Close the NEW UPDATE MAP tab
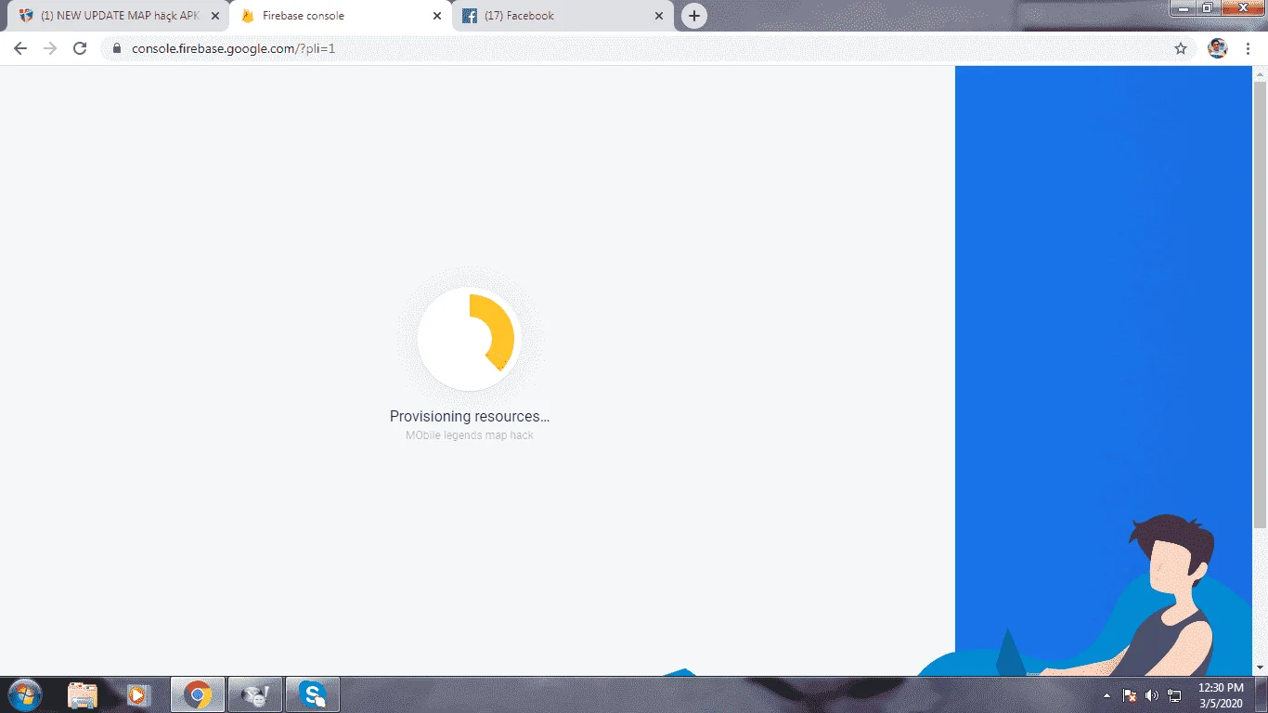Viewport: 1268px width, 713px height. [215, 16]
